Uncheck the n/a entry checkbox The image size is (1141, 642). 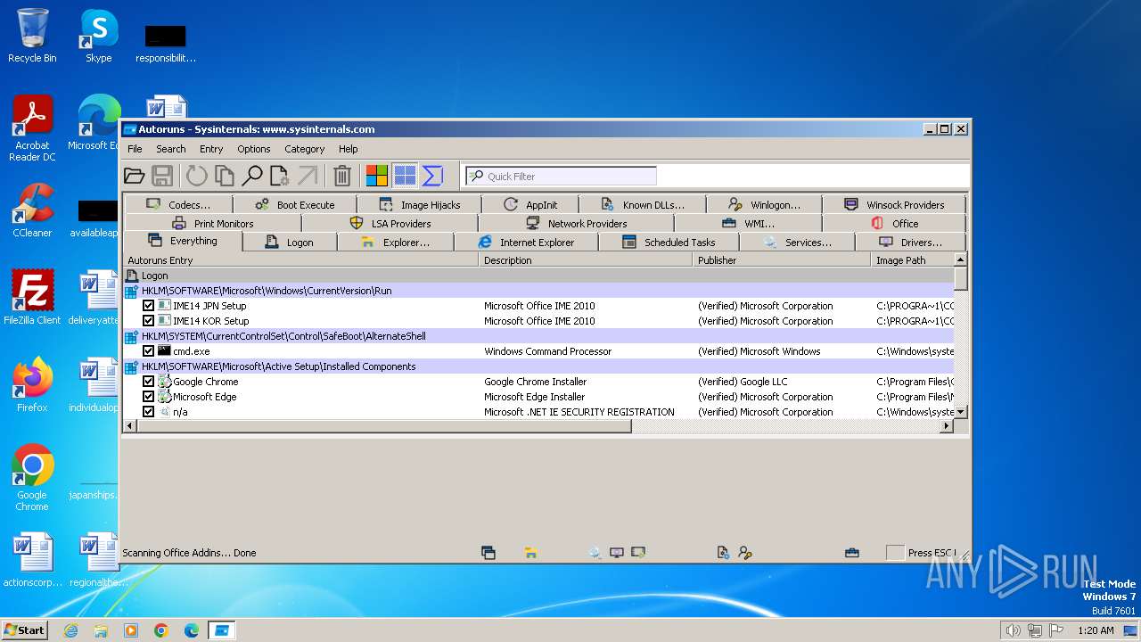tap(149, 412)
